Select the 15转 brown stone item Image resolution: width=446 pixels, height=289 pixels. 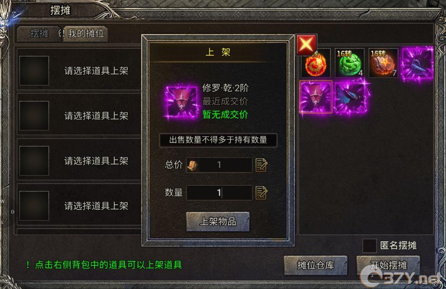pos(383,63)
